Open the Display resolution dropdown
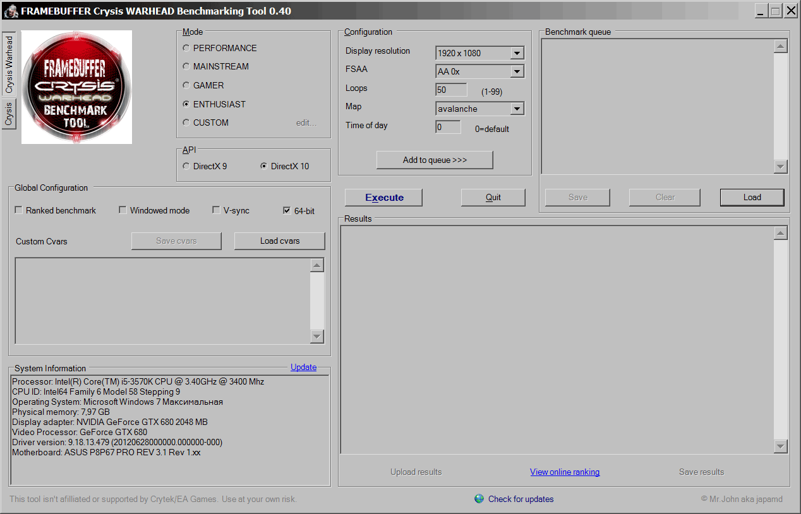The width and height of the screenshot is (801, 514). pyautogui.click(x=517, y=53)
